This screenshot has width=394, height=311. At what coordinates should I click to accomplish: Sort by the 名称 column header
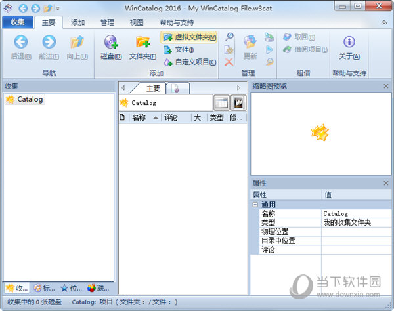pos(145,117)
